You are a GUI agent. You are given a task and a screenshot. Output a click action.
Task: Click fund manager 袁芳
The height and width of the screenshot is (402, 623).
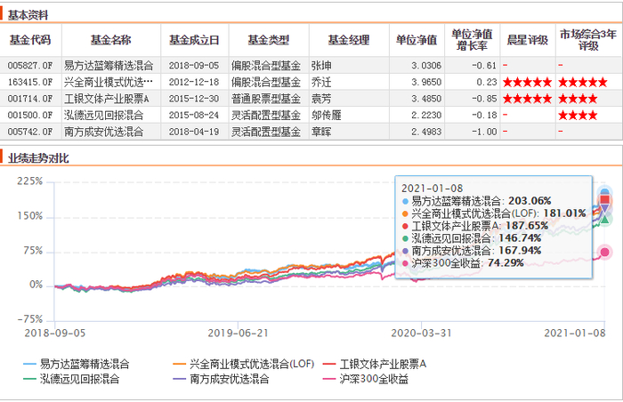(321, 99)
